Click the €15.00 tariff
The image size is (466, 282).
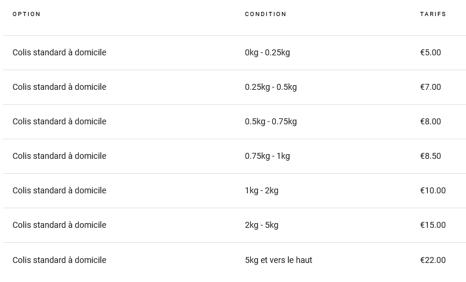click(x=433, y=225)
